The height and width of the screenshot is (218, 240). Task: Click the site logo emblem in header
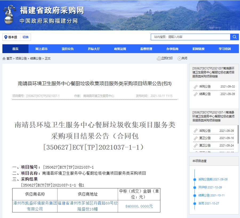10,15
